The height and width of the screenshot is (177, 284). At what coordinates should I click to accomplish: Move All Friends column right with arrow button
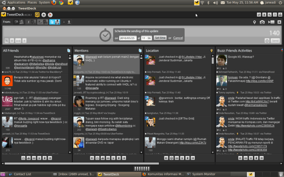pyautogui.click(x=50, y=158)
